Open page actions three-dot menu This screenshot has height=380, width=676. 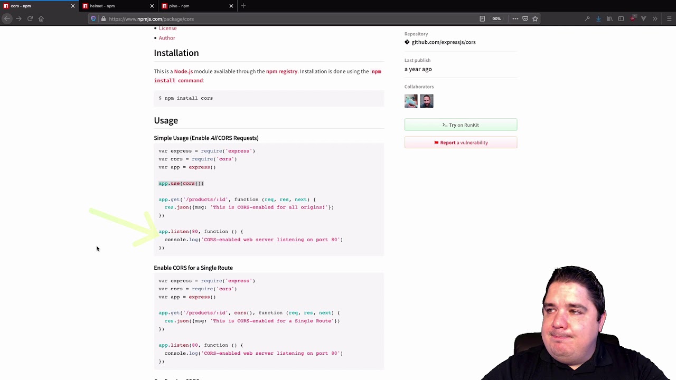[515, 18]
